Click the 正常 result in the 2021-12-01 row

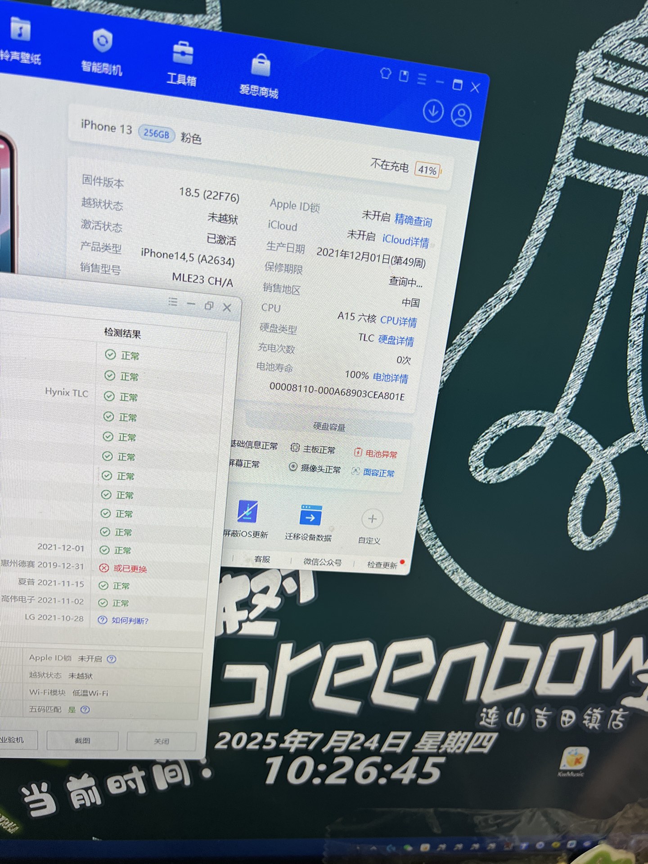coord(115,550)
